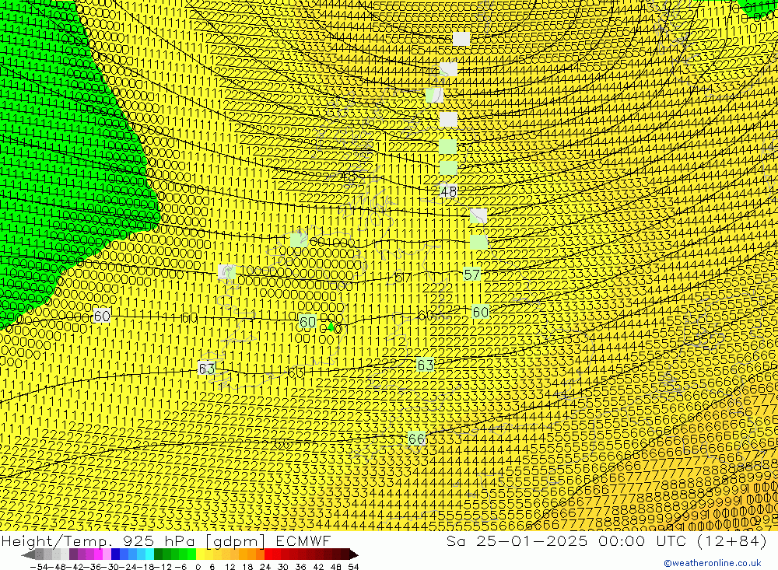Click the leftmost boxed '60' contour label
This screenshot has width=778, height=570.
(x=102, y=316)
